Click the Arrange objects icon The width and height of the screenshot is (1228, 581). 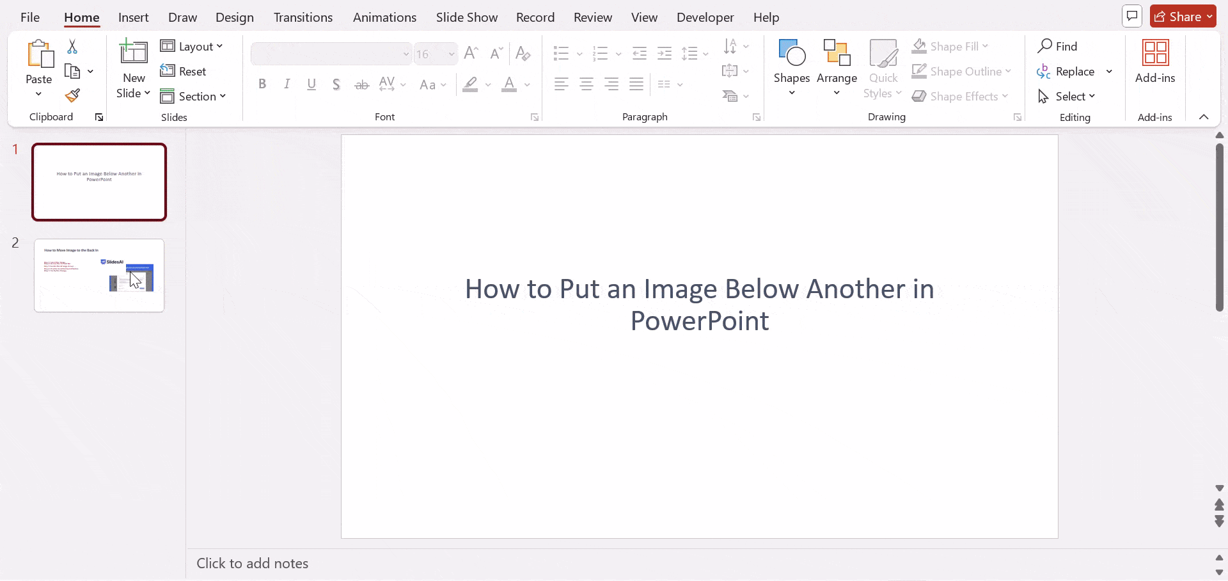click(x=837, y=53)
